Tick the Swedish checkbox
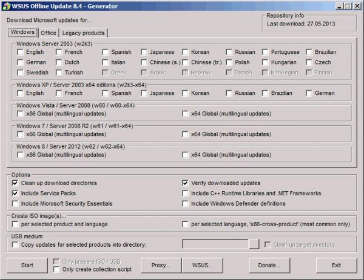The height and width of the screenshot is (280, 364). coord(20,73)
